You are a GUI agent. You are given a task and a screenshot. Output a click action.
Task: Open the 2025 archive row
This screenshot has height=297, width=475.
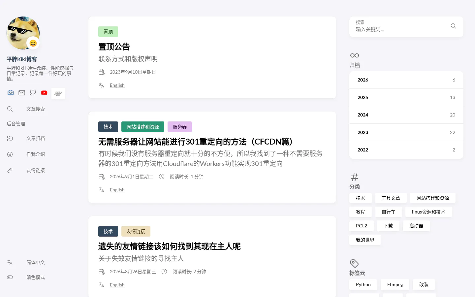pyautogui.click(x=406, y=97)
